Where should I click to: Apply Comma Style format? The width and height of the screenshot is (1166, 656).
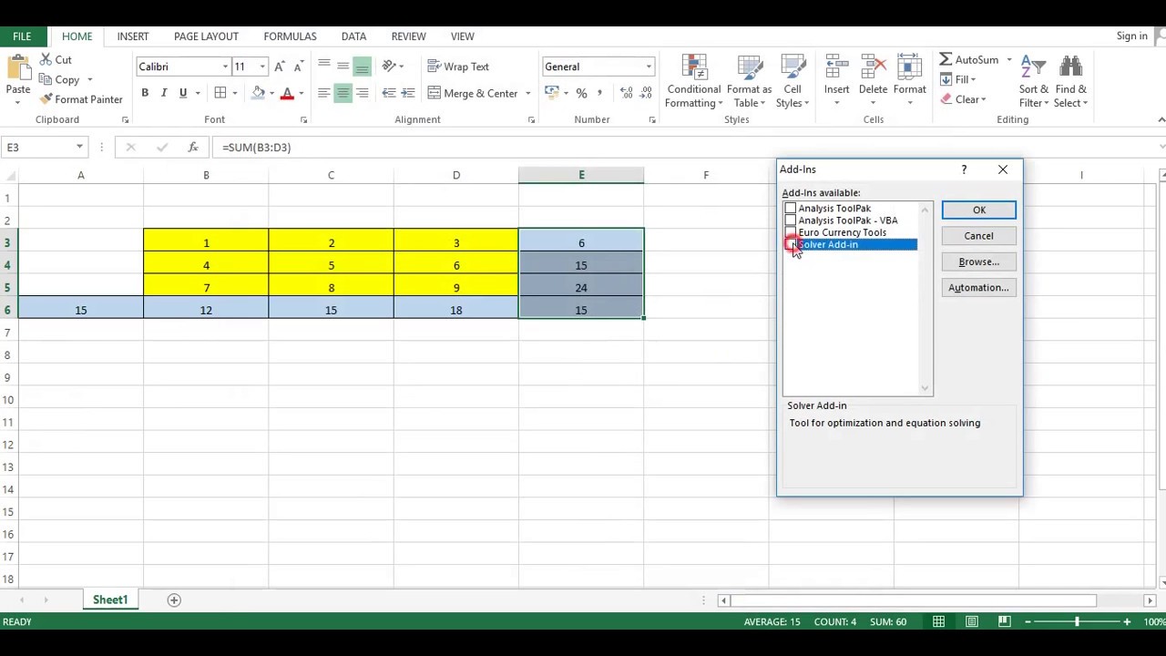599,93
